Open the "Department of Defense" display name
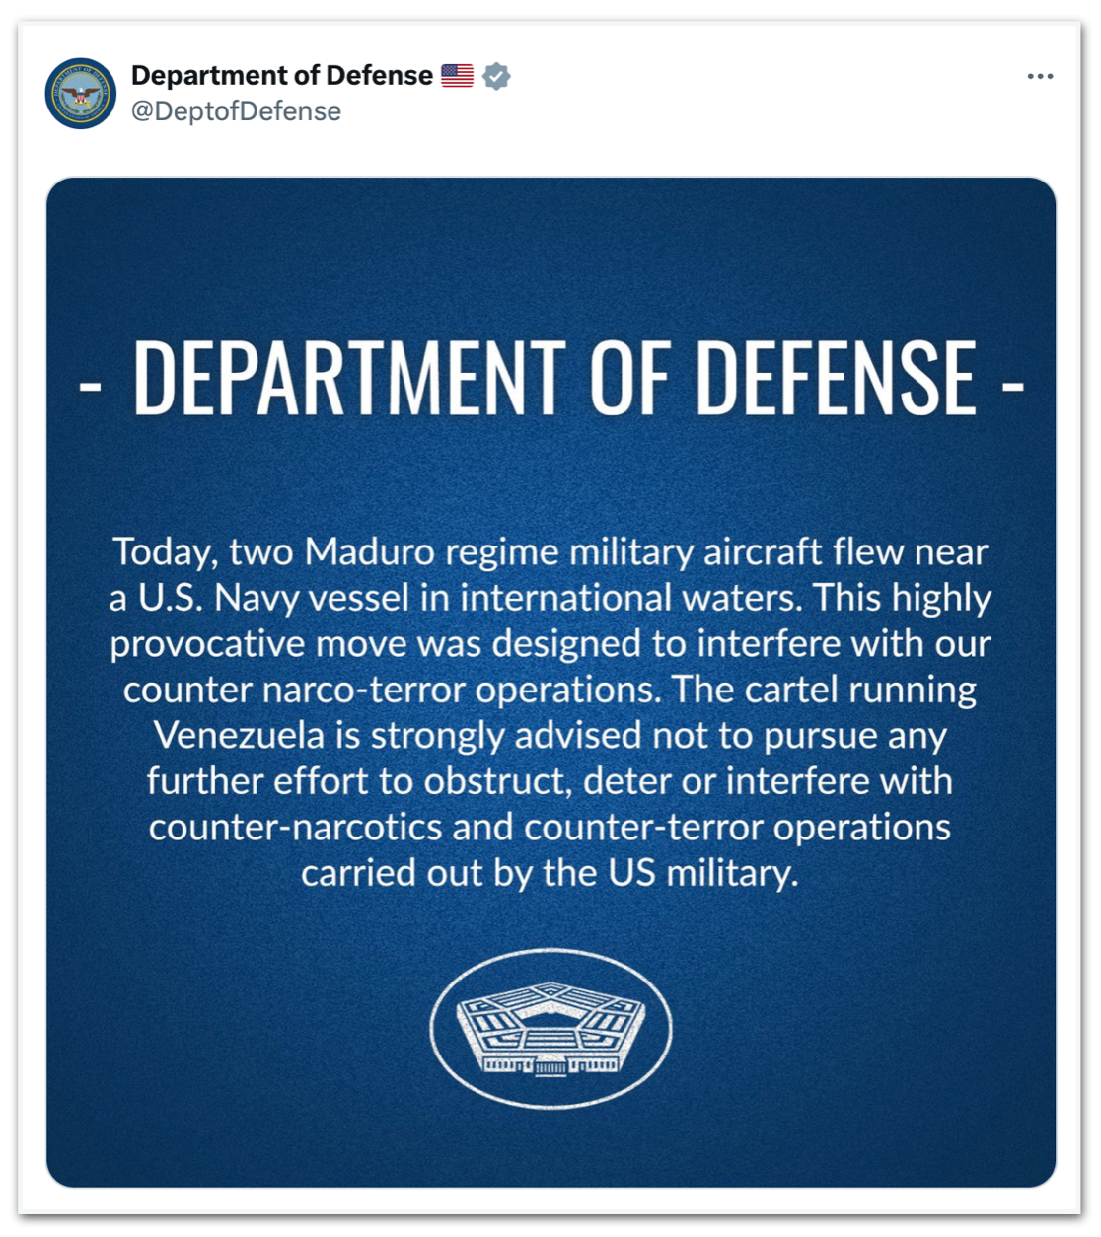The width and height of the screenshot is (1101, 1237). coord(282,76)
